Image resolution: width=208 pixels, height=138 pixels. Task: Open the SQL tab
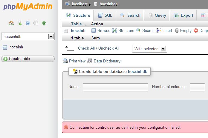(x=105, y=15)
